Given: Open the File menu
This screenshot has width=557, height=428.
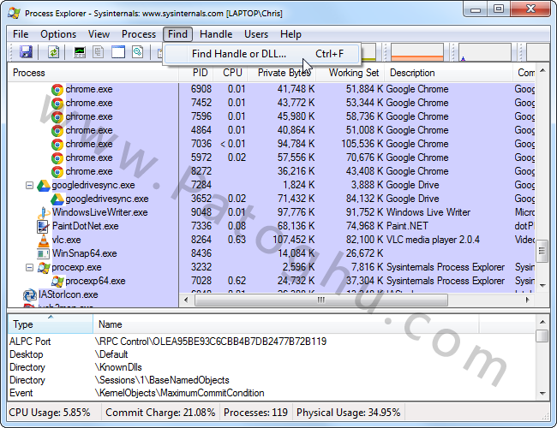Looking at the screenshot, I should (x=21, y=34).
